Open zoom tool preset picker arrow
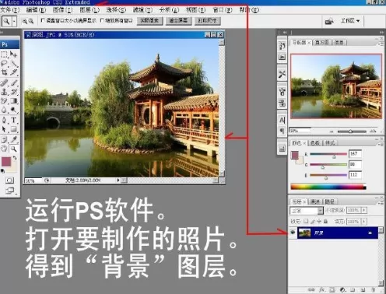386x294 pixels. (x=14, y=21)
